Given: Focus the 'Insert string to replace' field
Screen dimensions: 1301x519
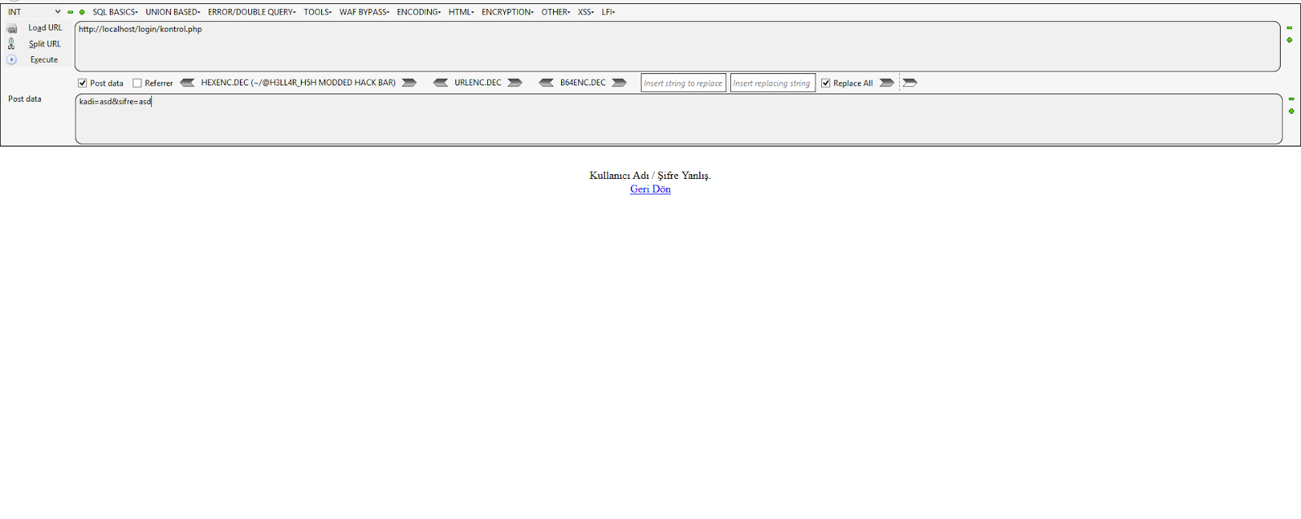Looking at the screenshot, I should (x=683, y=83).
